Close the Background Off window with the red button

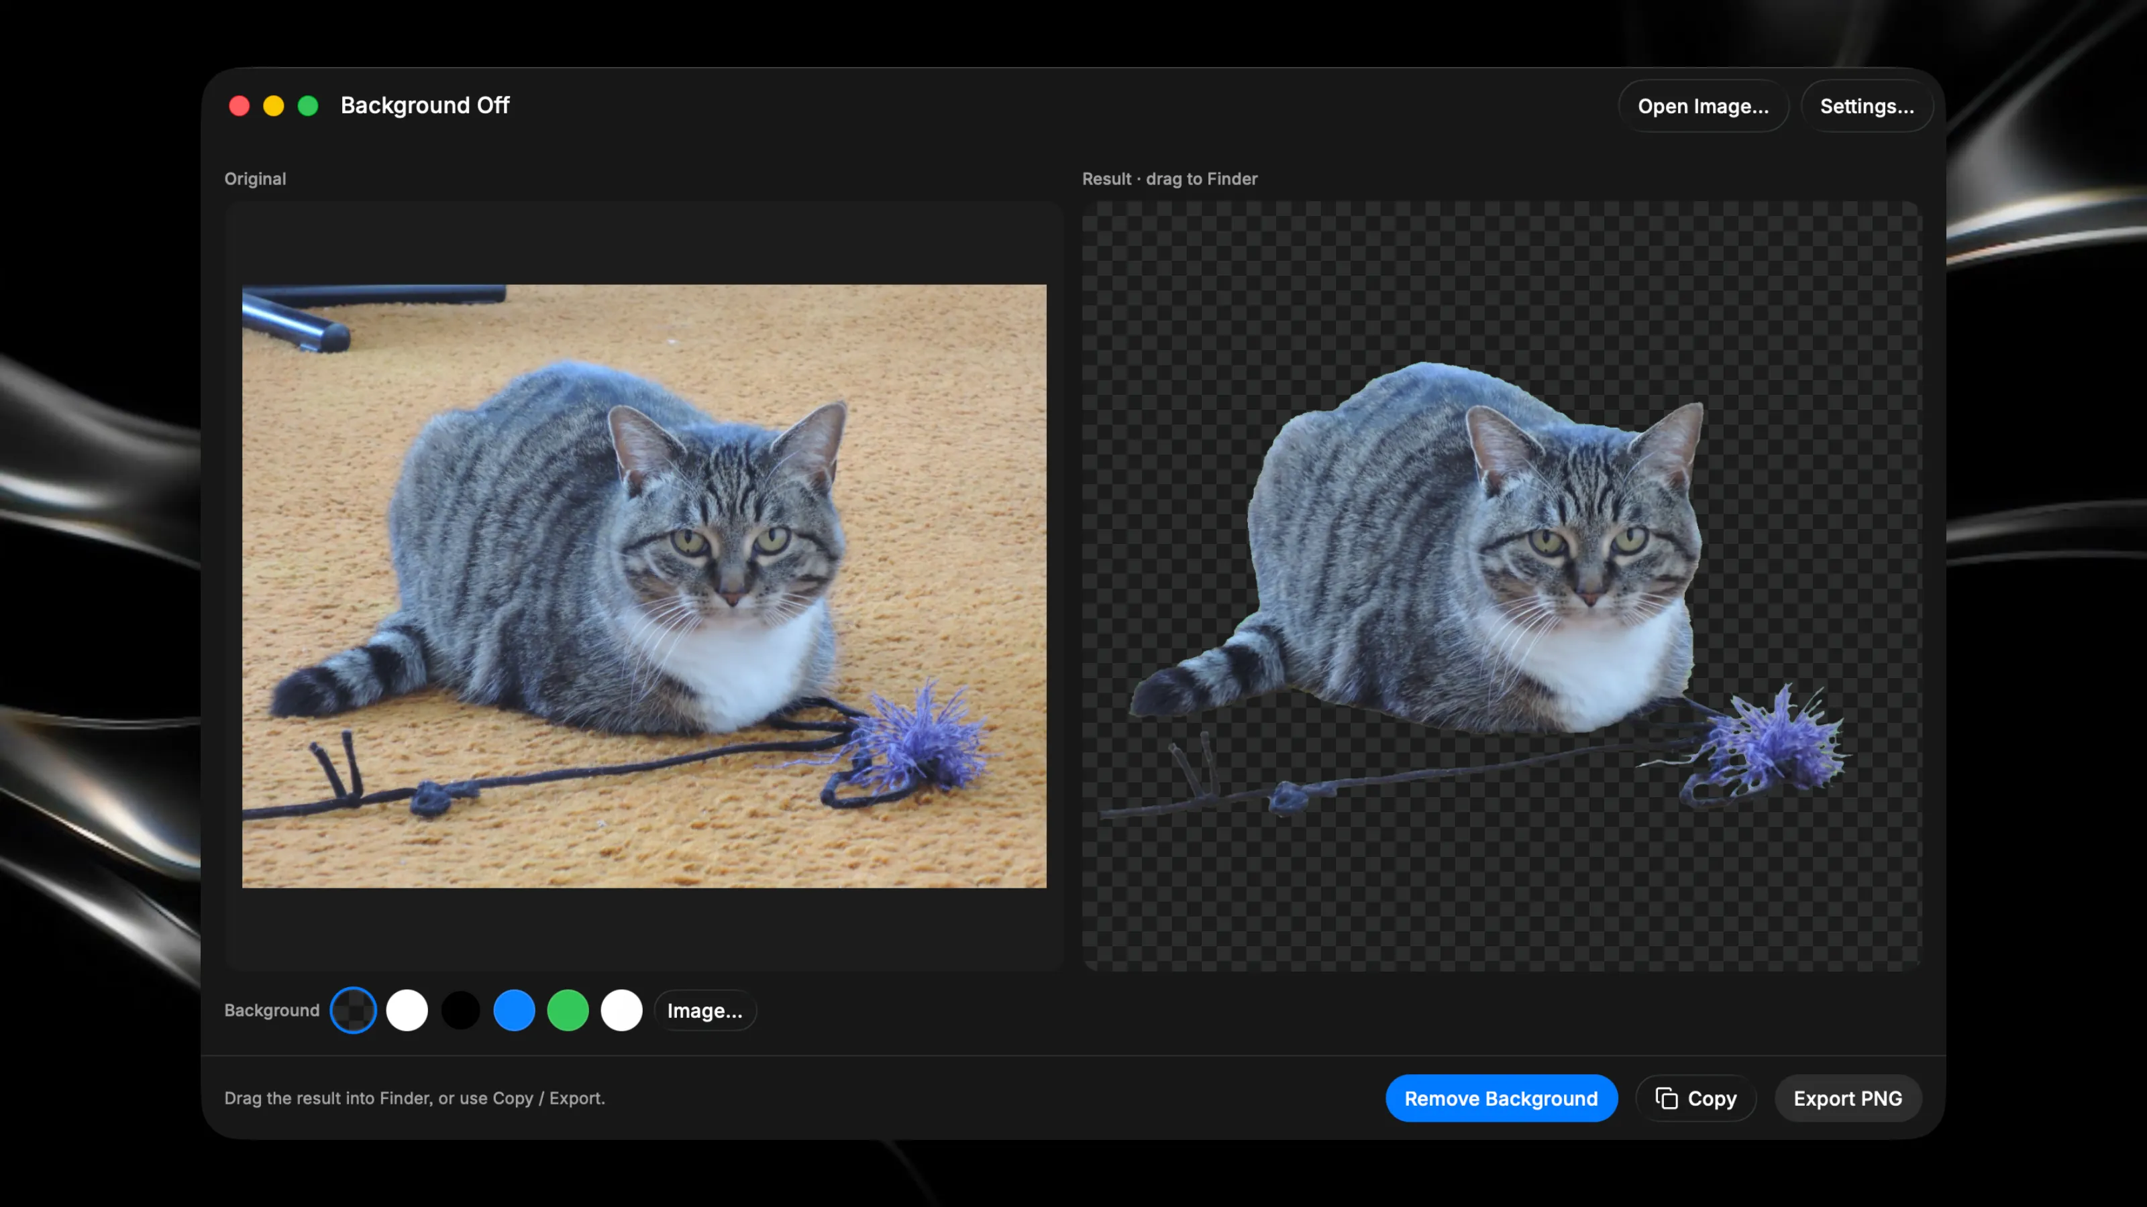(x=240, y=106)
